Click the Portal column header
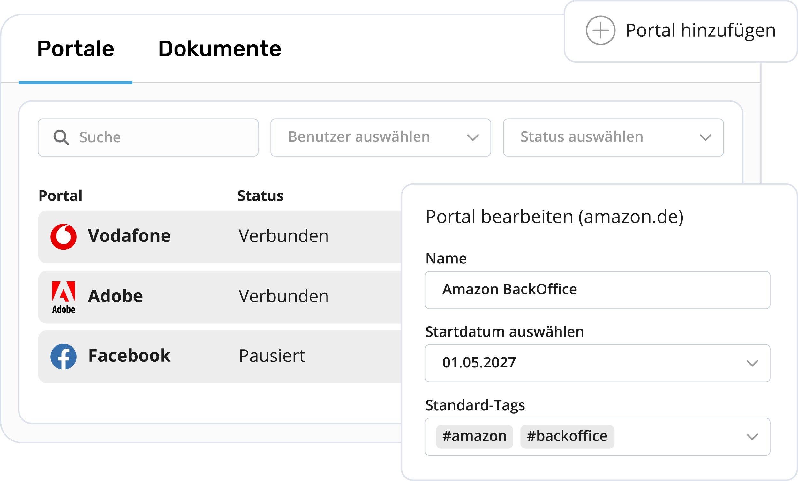Screen dimensions: 798x481 61,196
